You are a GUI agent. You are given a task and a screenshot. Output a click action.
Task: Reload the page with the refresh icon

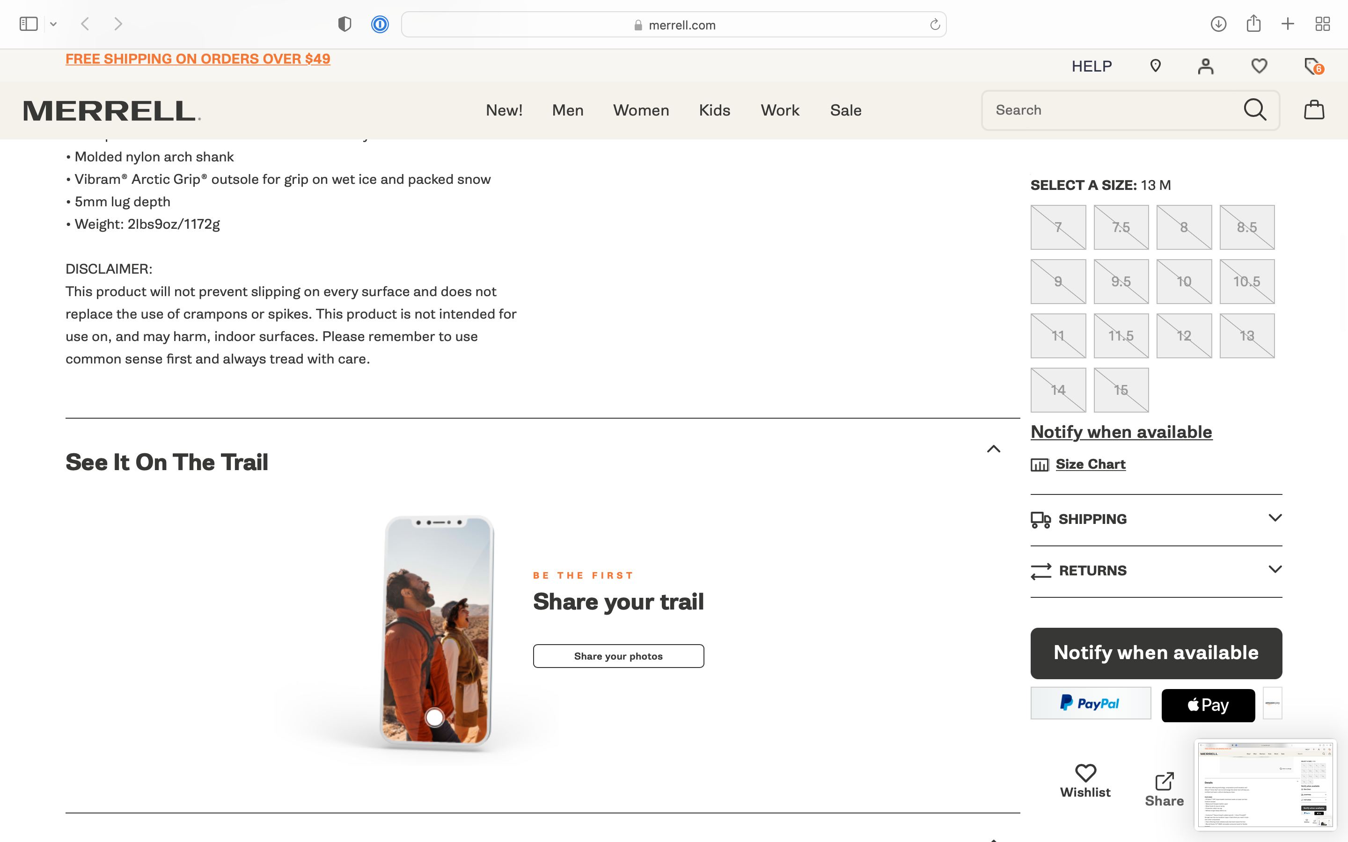pos(935,24)
